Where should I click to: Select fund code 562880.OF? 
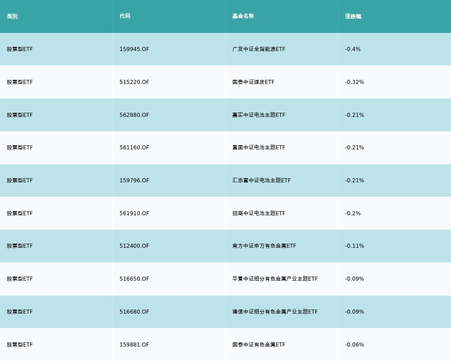134,115
